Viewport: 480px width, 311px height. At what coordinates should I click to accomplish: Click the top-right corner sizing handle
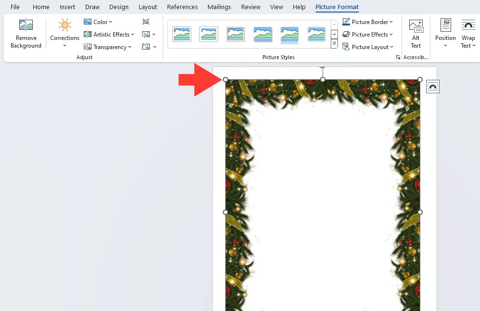tap(420, 79)
